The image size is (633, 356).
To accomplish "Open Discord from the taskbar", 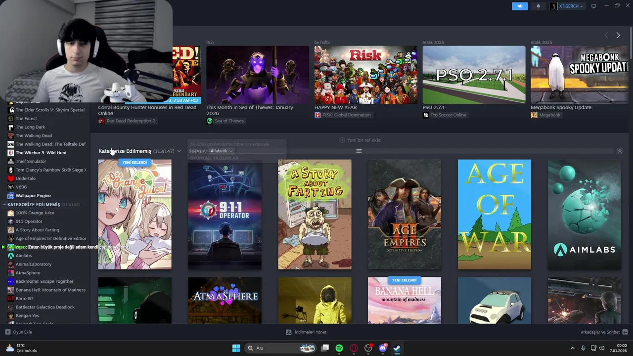I will coord(383,348).
